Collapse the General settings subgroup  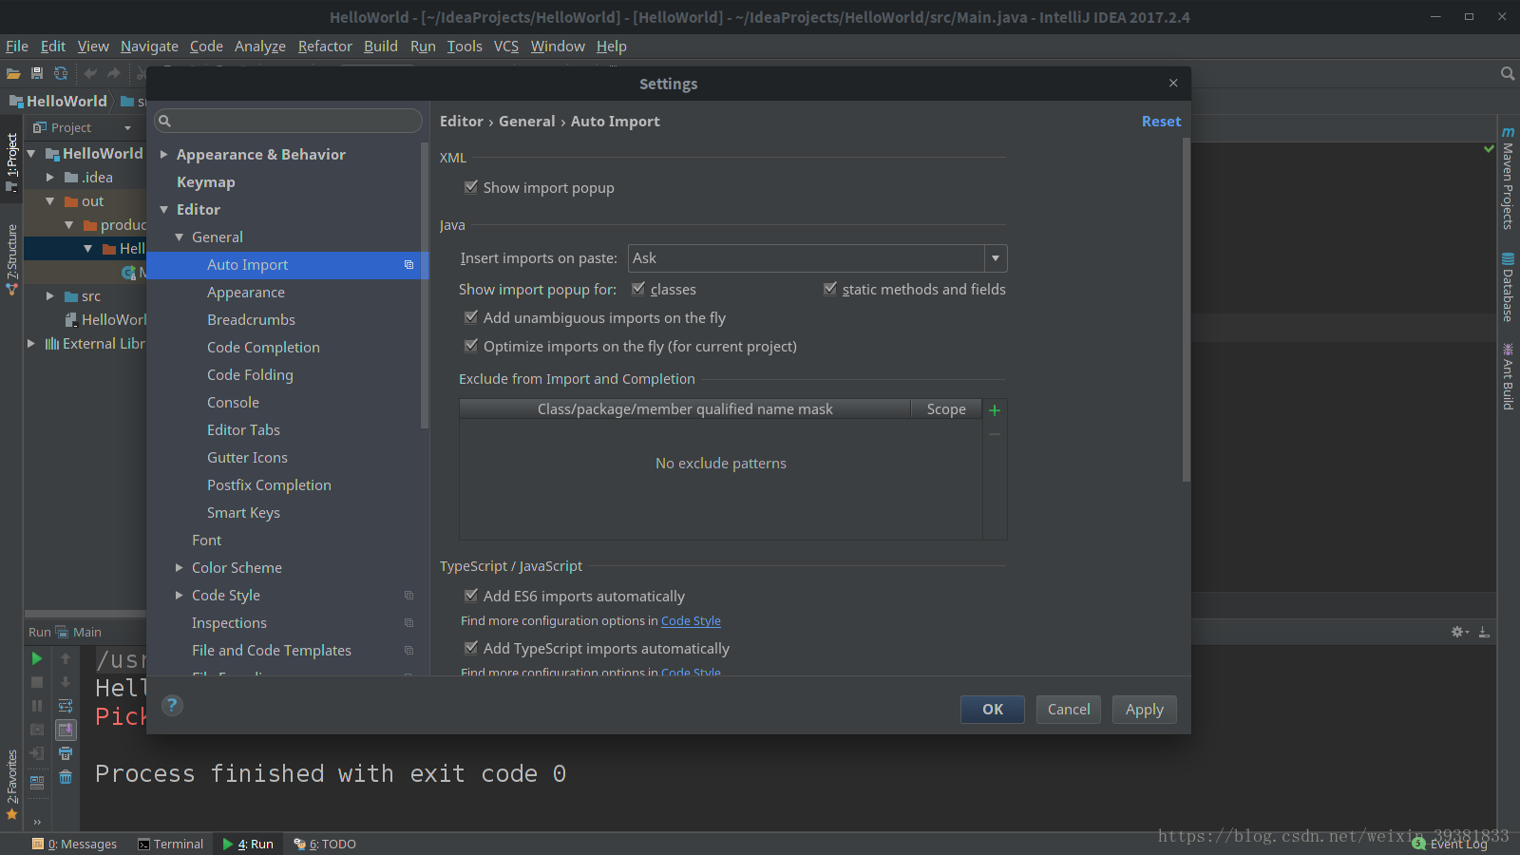coord(180,237)
